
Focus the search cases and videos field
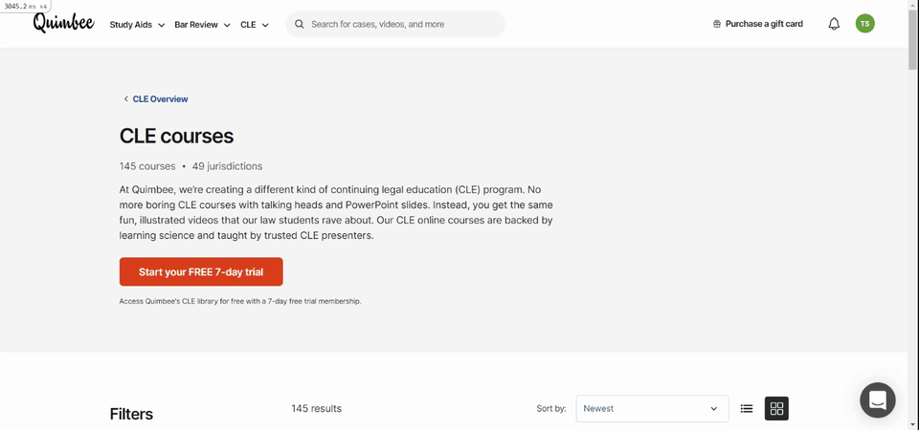coord(395,24)
